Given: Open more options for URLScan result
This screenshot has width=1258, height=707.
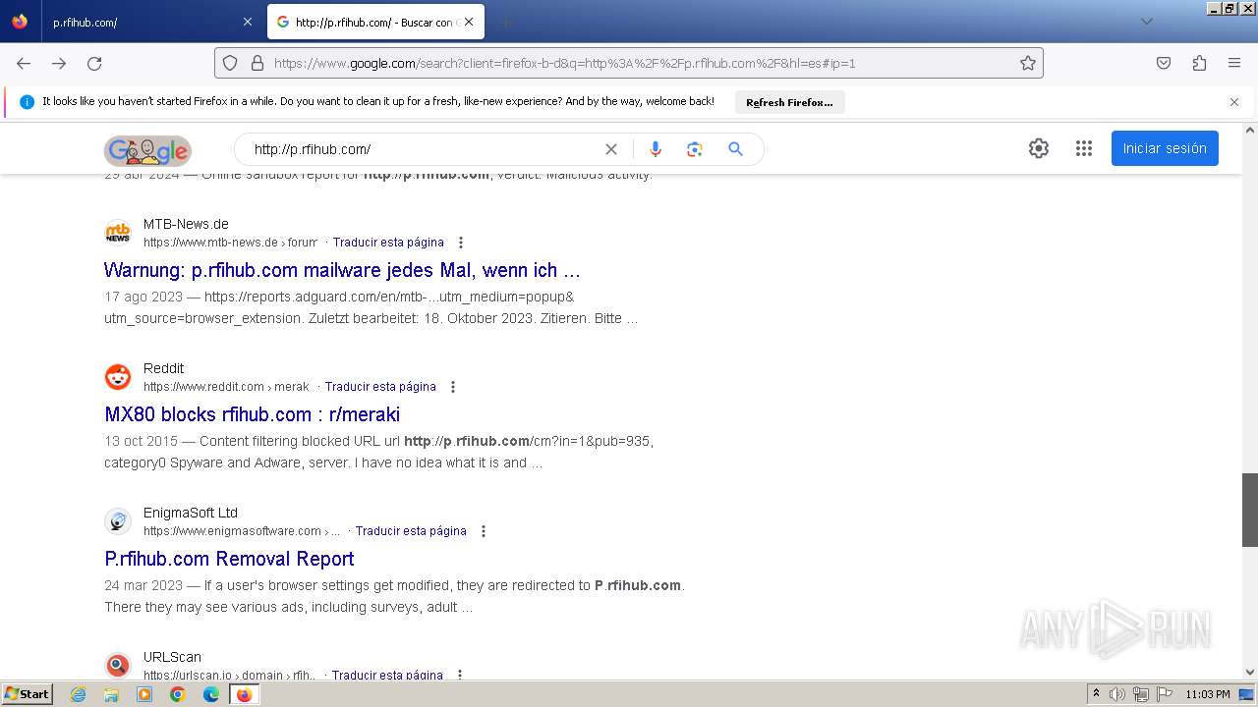Looking at the screenshot, I should coord(460,676).
